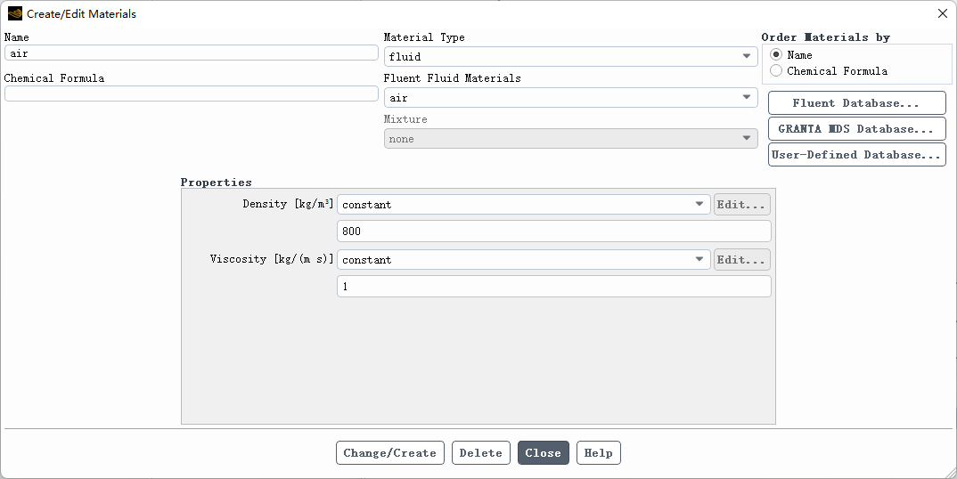Open the Viscosity method dropdown

pos(524,259)
